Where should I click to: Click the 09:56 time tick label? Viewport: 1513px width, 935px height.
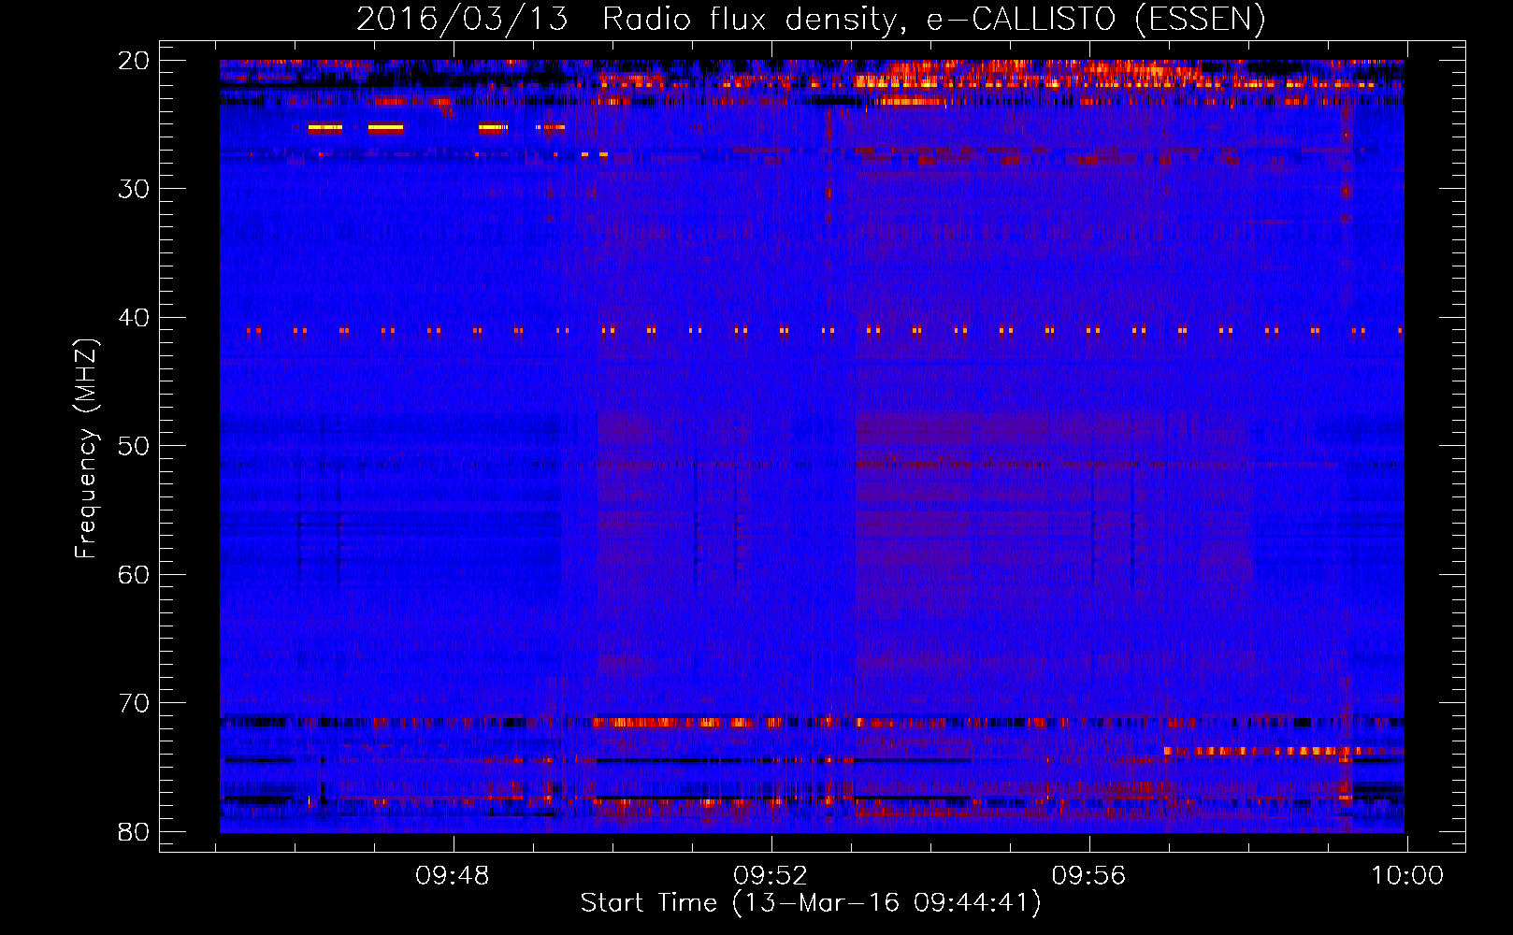(1088, 876)
